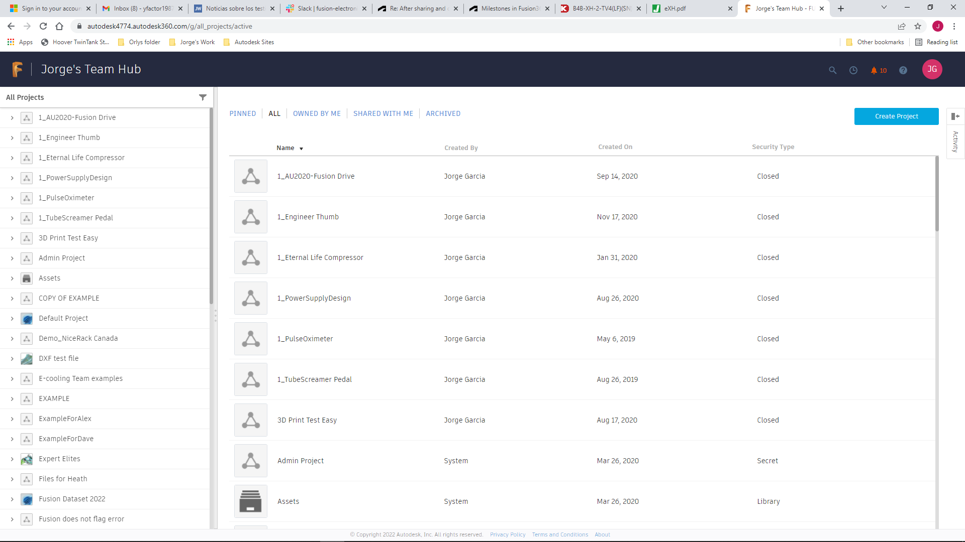
Task: Toggle the Activity side panel
Action: pos(955,116)
